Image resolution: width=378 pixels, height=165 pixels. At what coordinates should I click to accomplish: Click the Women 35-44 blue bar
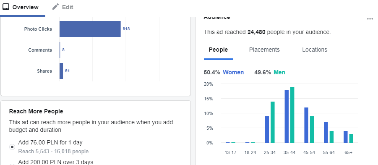coord(287,116)
